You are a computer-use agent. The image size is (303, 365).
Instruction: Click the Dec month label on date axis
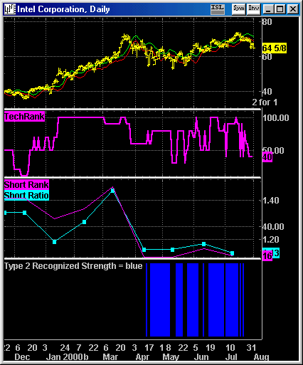pyautogui.click(x=22, y=356)
